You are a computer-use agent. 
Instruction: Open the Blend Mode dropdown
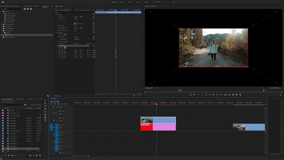(82, 39)
